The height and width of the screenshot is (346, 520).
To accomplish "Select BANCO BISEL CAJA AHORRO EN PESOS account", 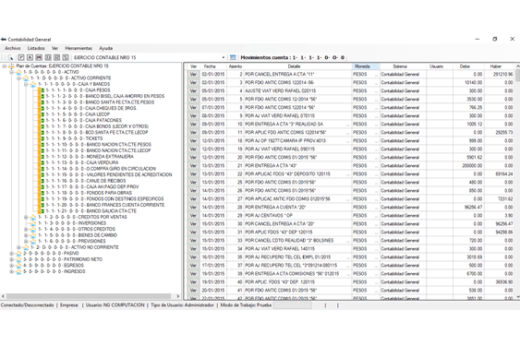I will click(105, 96).
